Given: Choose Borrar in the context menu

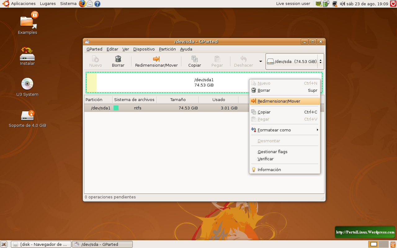Looking at the screenshot, I should (284, 91).
